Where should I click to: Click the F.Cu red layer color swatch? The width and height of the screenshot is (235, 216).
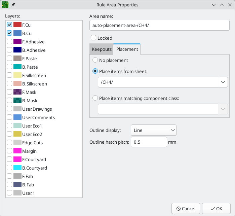click(x=17, y=25)
